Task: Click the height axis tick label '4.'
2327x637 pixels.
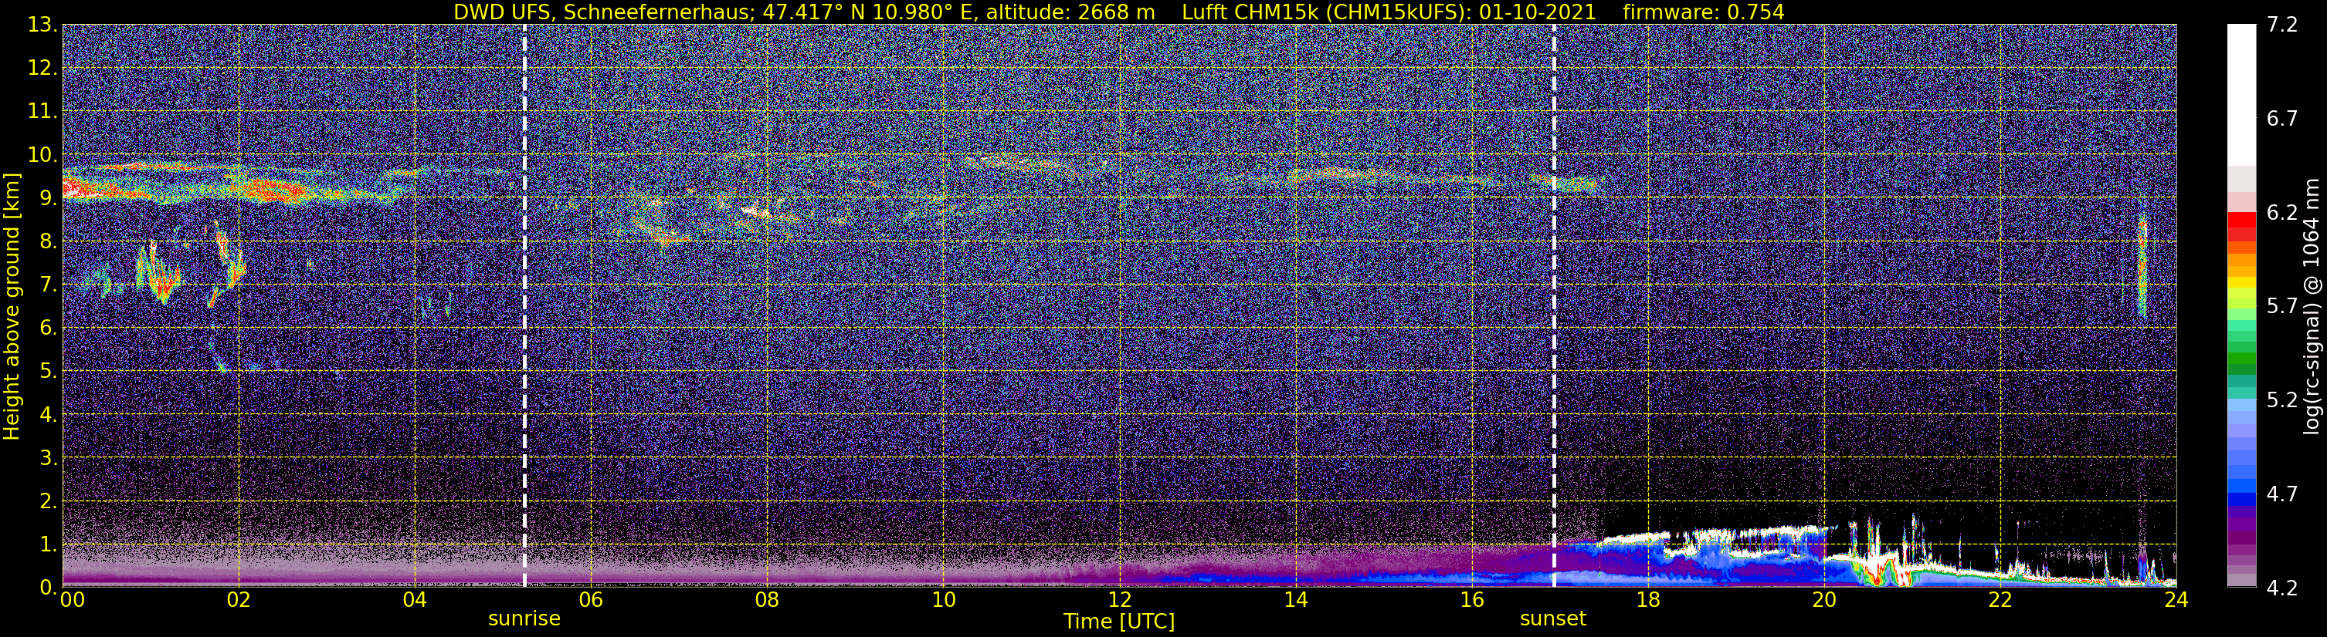Action: pos(47,415)
